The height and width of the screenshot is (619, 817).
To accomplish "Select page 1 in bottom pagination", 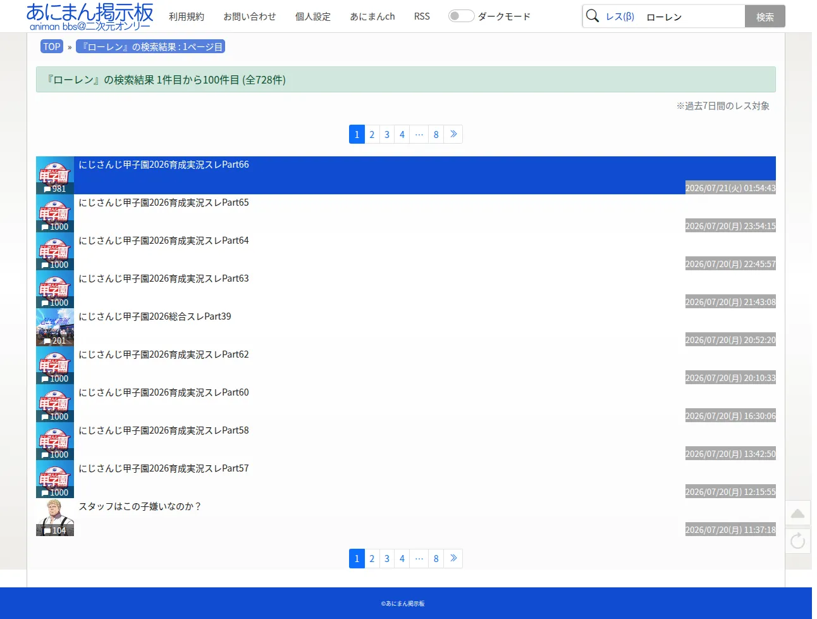I will pos(357,558).
